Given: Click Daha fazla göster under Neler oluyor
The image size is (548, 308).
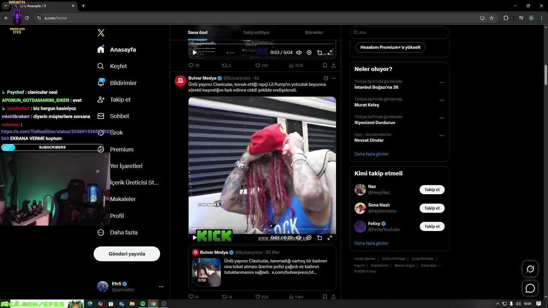Looking at the screenshot, I should tap(371, 154).
